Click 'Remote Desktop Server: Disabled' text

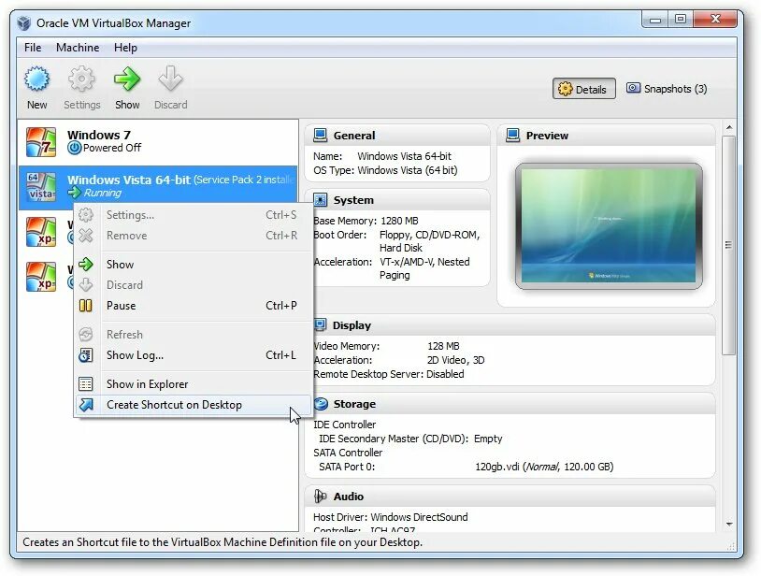(389, 374)
